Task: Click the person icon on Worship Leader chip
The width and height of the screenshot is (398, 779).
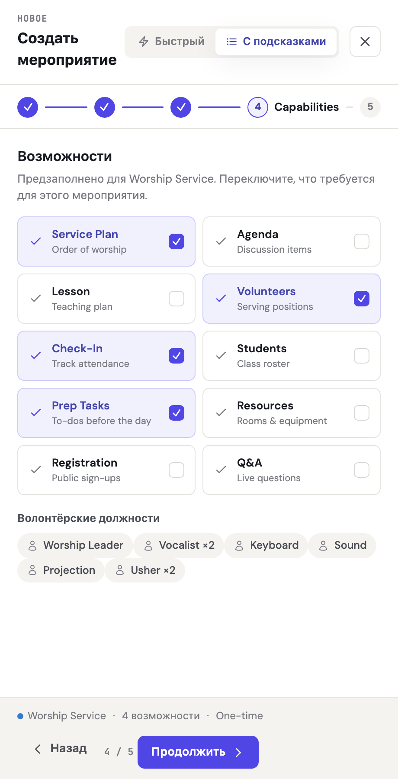Action: click(32, 546)
